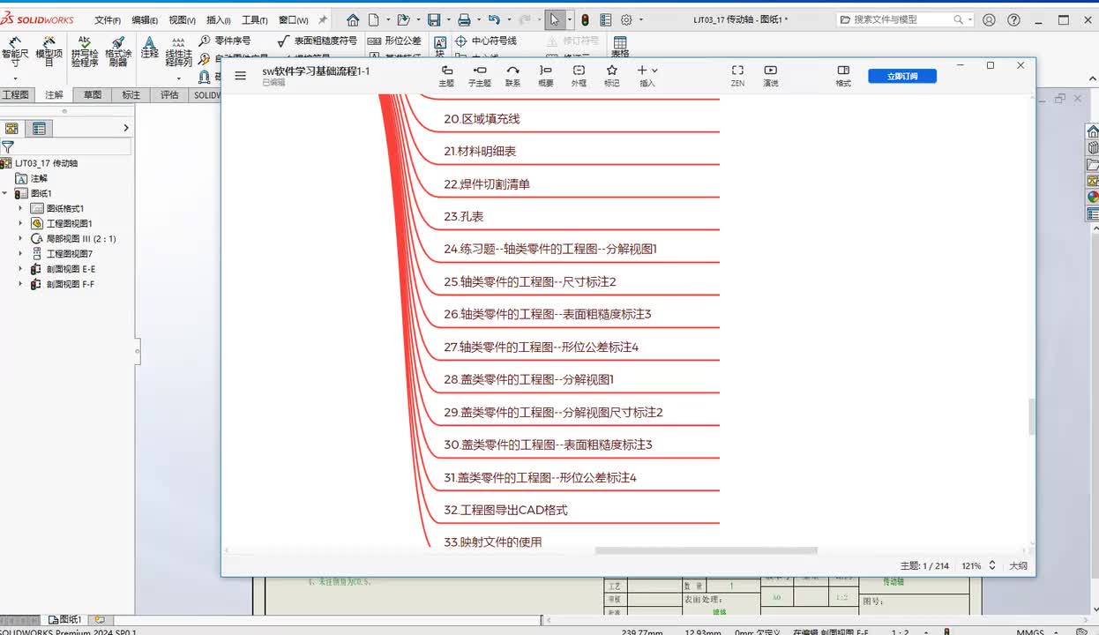The image size is (1099, 635).
Task: Click the Rebuild traffic light icon
Action: pos(586,19)
